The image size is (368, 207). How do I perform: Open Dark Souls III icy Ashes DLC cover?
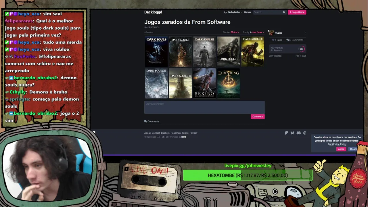(156, 83)
